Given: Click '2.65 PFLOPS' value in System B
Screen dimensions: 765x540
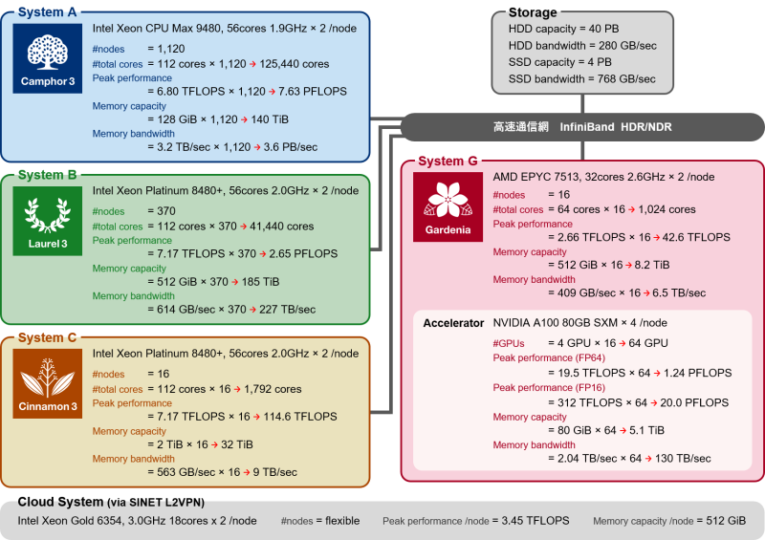Looking at the screenshot, I should pyautogui.click(x=303, y=253).
